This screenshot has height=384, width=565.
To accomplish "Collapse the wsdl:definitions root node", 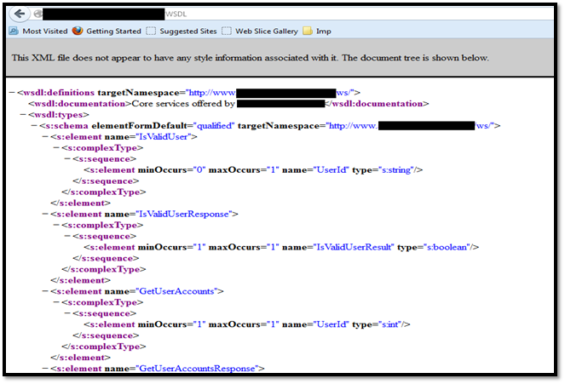I will [x=9, y=92].
